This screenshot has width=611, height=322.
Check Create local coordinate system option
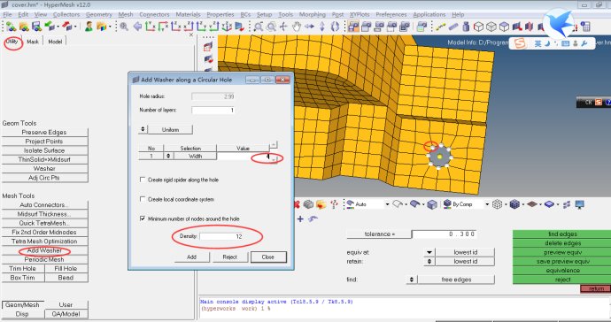[x=143, y=199]
